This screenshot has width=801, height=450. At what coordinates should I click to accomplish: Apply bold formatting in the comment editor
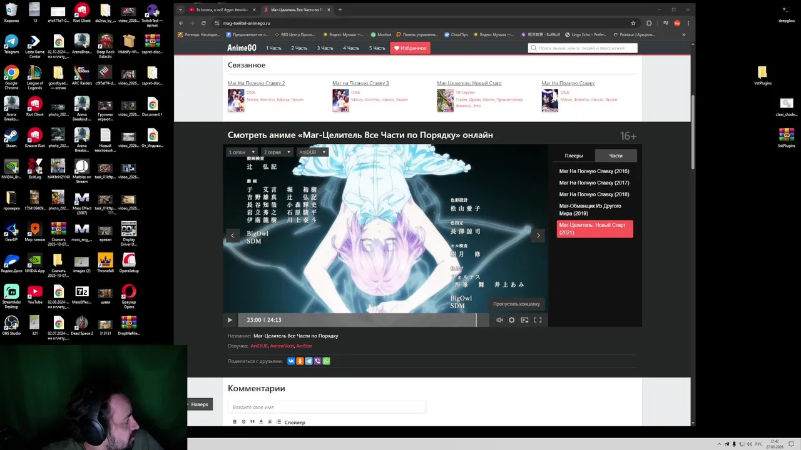235,422
